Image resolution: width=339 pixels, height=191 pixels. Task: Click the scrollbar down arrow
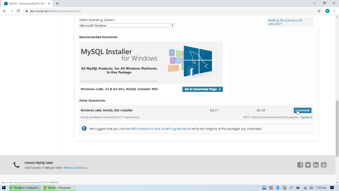coord(337,183)
